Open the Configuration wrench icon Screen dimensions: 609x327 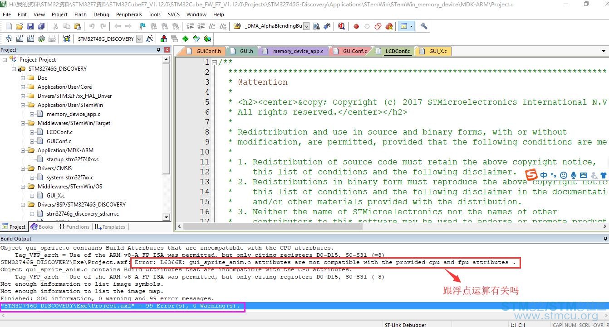[424, 26]
